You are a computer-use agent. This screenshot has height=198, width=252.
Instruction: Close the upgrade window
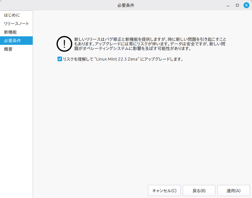point(246,5)
